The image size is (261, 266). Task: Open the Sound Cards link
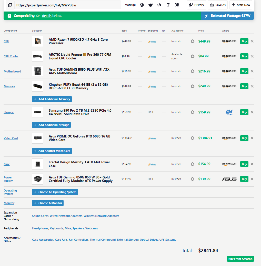[40, 216]
